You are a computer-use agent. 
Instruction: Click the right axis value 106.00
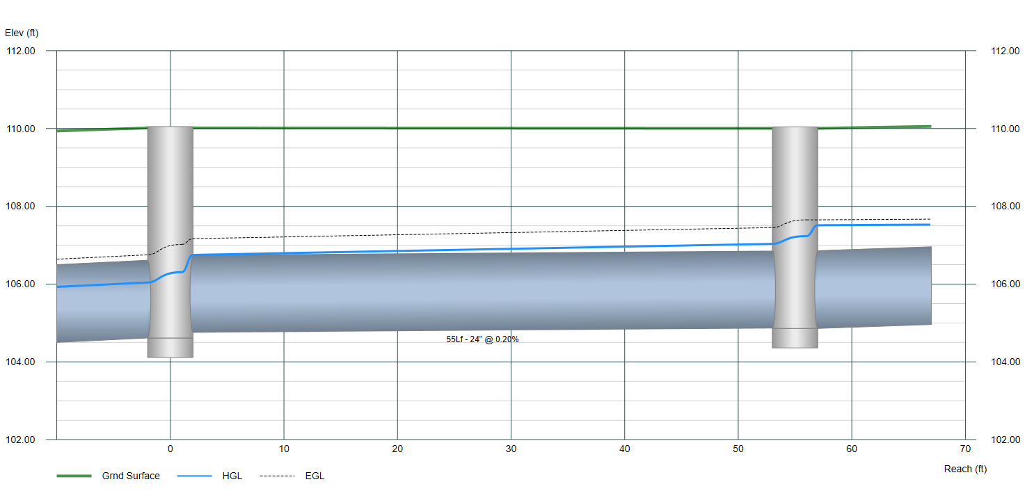coord(1005,284)
